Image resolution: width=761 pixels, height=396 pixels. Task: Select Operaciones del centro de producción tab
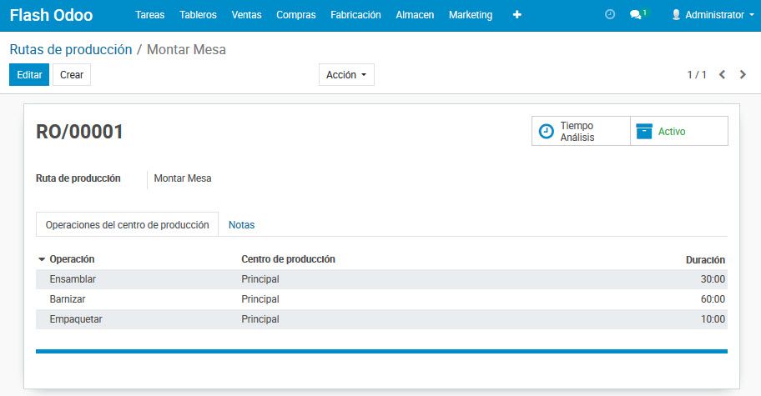[x=127, y=225]
